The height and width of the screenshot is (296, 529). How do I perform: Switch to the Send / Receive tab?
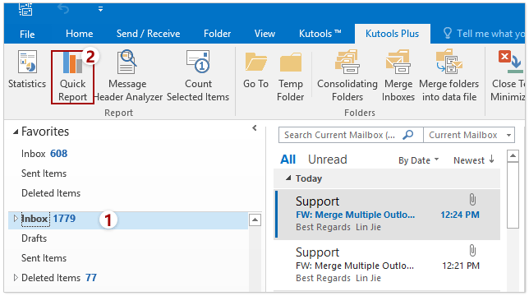click(148, 34)
